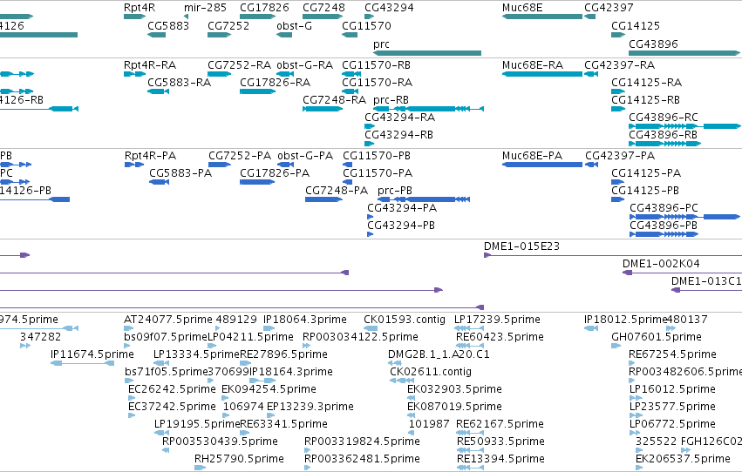Select the CG14125-RA transcript

(x=618, y=91)
